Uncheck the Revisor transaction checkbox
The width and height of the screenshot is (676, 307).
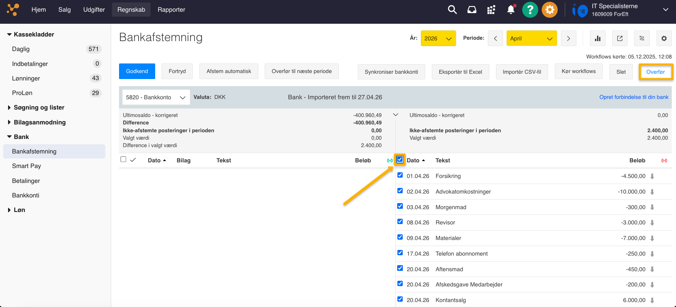[400, 222]
